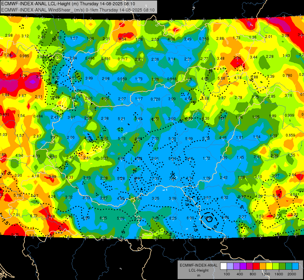This screenshot has height=280, width=304.
Task: Click the legend tick label 800
Action: pyautogui.click(x=253, y=274)
